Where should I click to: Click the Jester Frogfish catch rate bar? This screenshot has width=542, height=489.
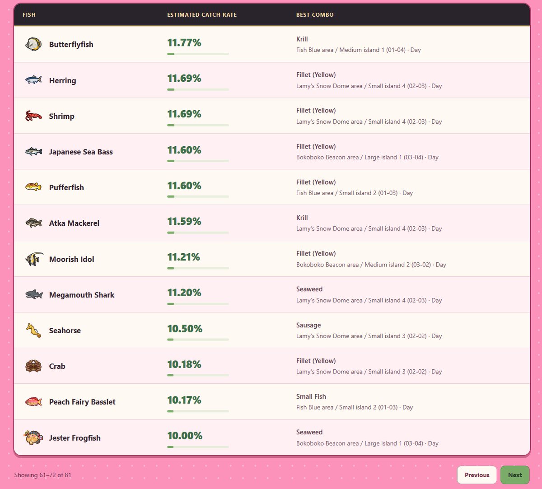[198, 447]
